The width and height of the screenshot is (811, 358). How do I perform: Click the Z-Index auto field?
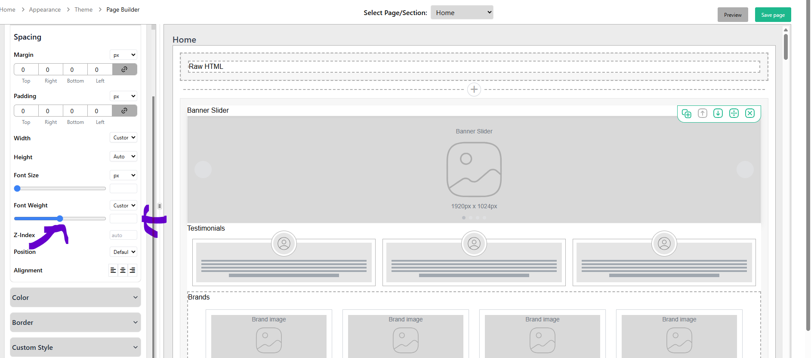(x=123, y=235)
